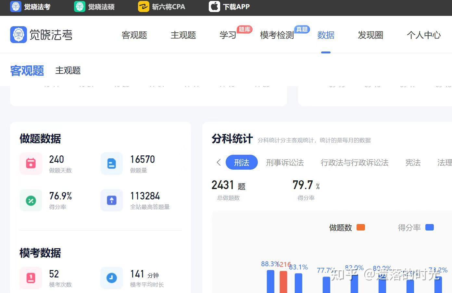
Task: Click the 斩六将CPA top bar link
Action: 169,7
